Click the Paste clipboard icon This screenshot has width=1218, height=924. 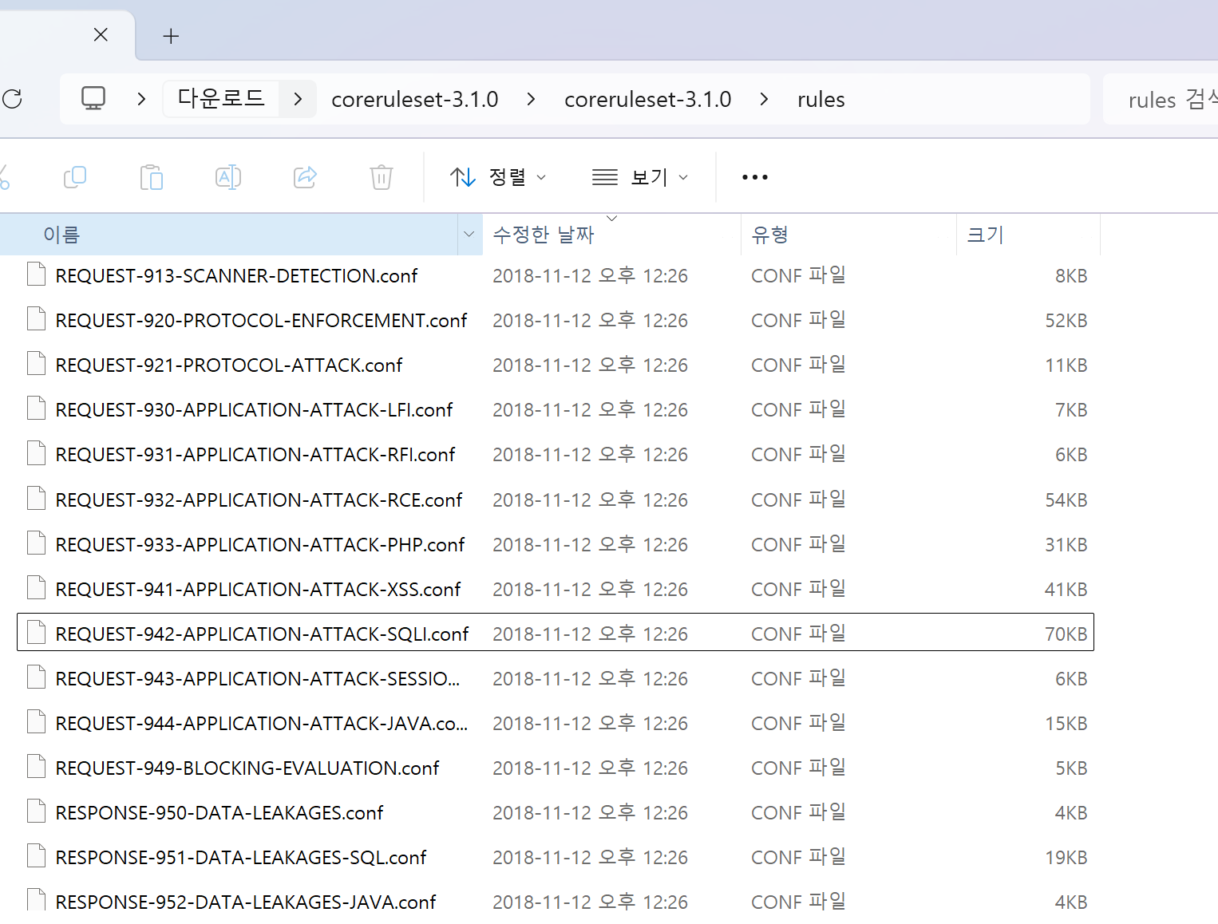coord(151,177)
